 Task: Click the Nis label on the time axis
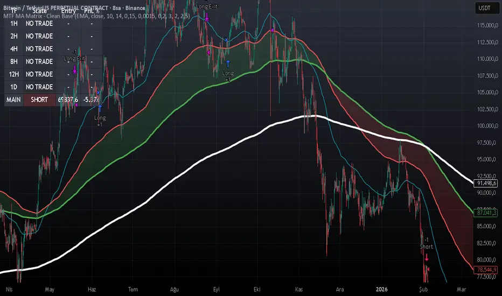click(x=9, y=290)
